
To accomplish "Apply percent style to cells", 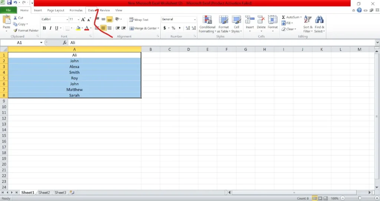I will pos(173,28).
